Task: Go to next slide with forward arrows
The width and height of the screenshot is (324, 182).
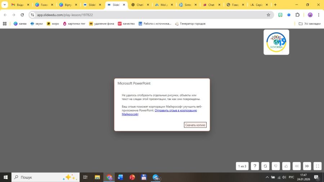Action: tap(307, 166)
